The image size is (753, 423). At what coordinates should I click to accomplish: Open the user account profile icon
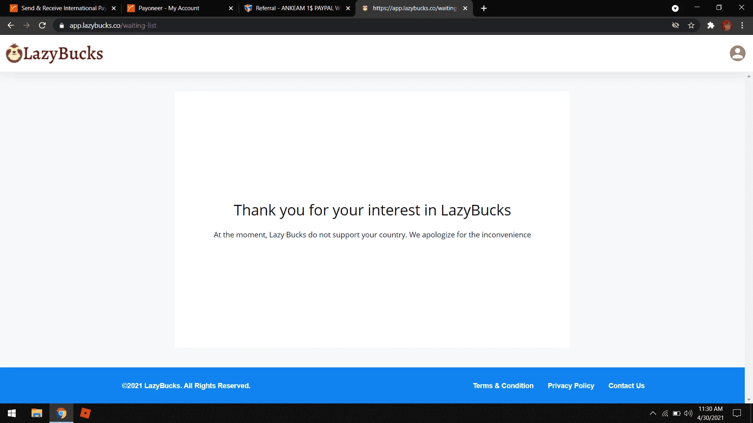[737, 53]
